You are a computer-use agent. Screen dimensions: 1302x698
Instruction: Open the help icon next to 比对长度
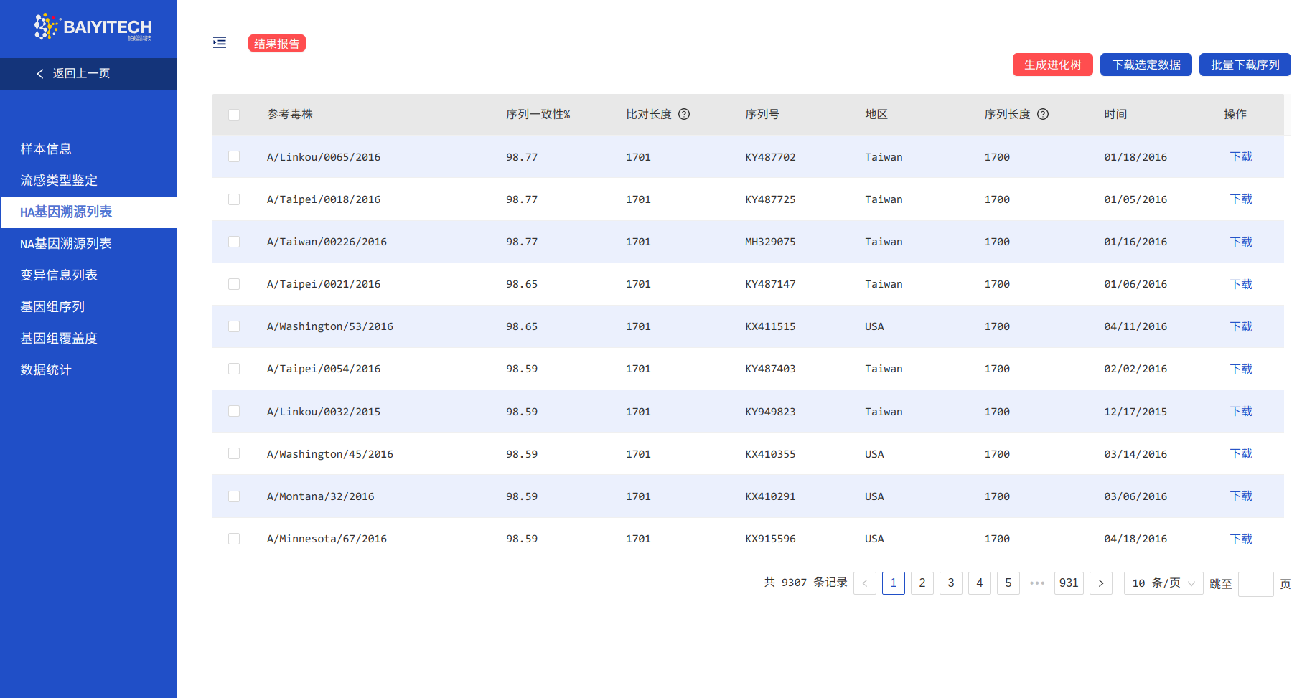pos(684,114)
